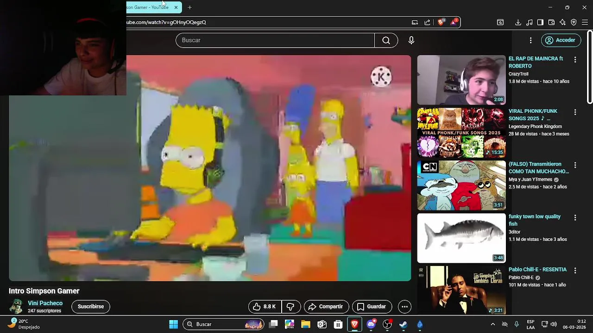The height and width of the screenshot is (333, 593).
Task: Open Outlook from the taskbar
Action: click(x=322, y=324)
